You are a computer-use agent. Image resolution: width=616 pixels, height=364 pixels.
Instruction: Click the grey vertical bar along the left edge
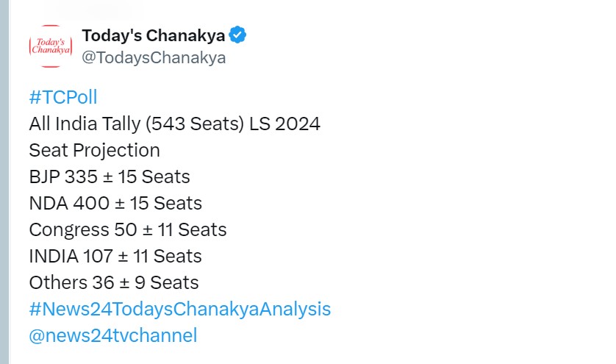click(4, 182)
